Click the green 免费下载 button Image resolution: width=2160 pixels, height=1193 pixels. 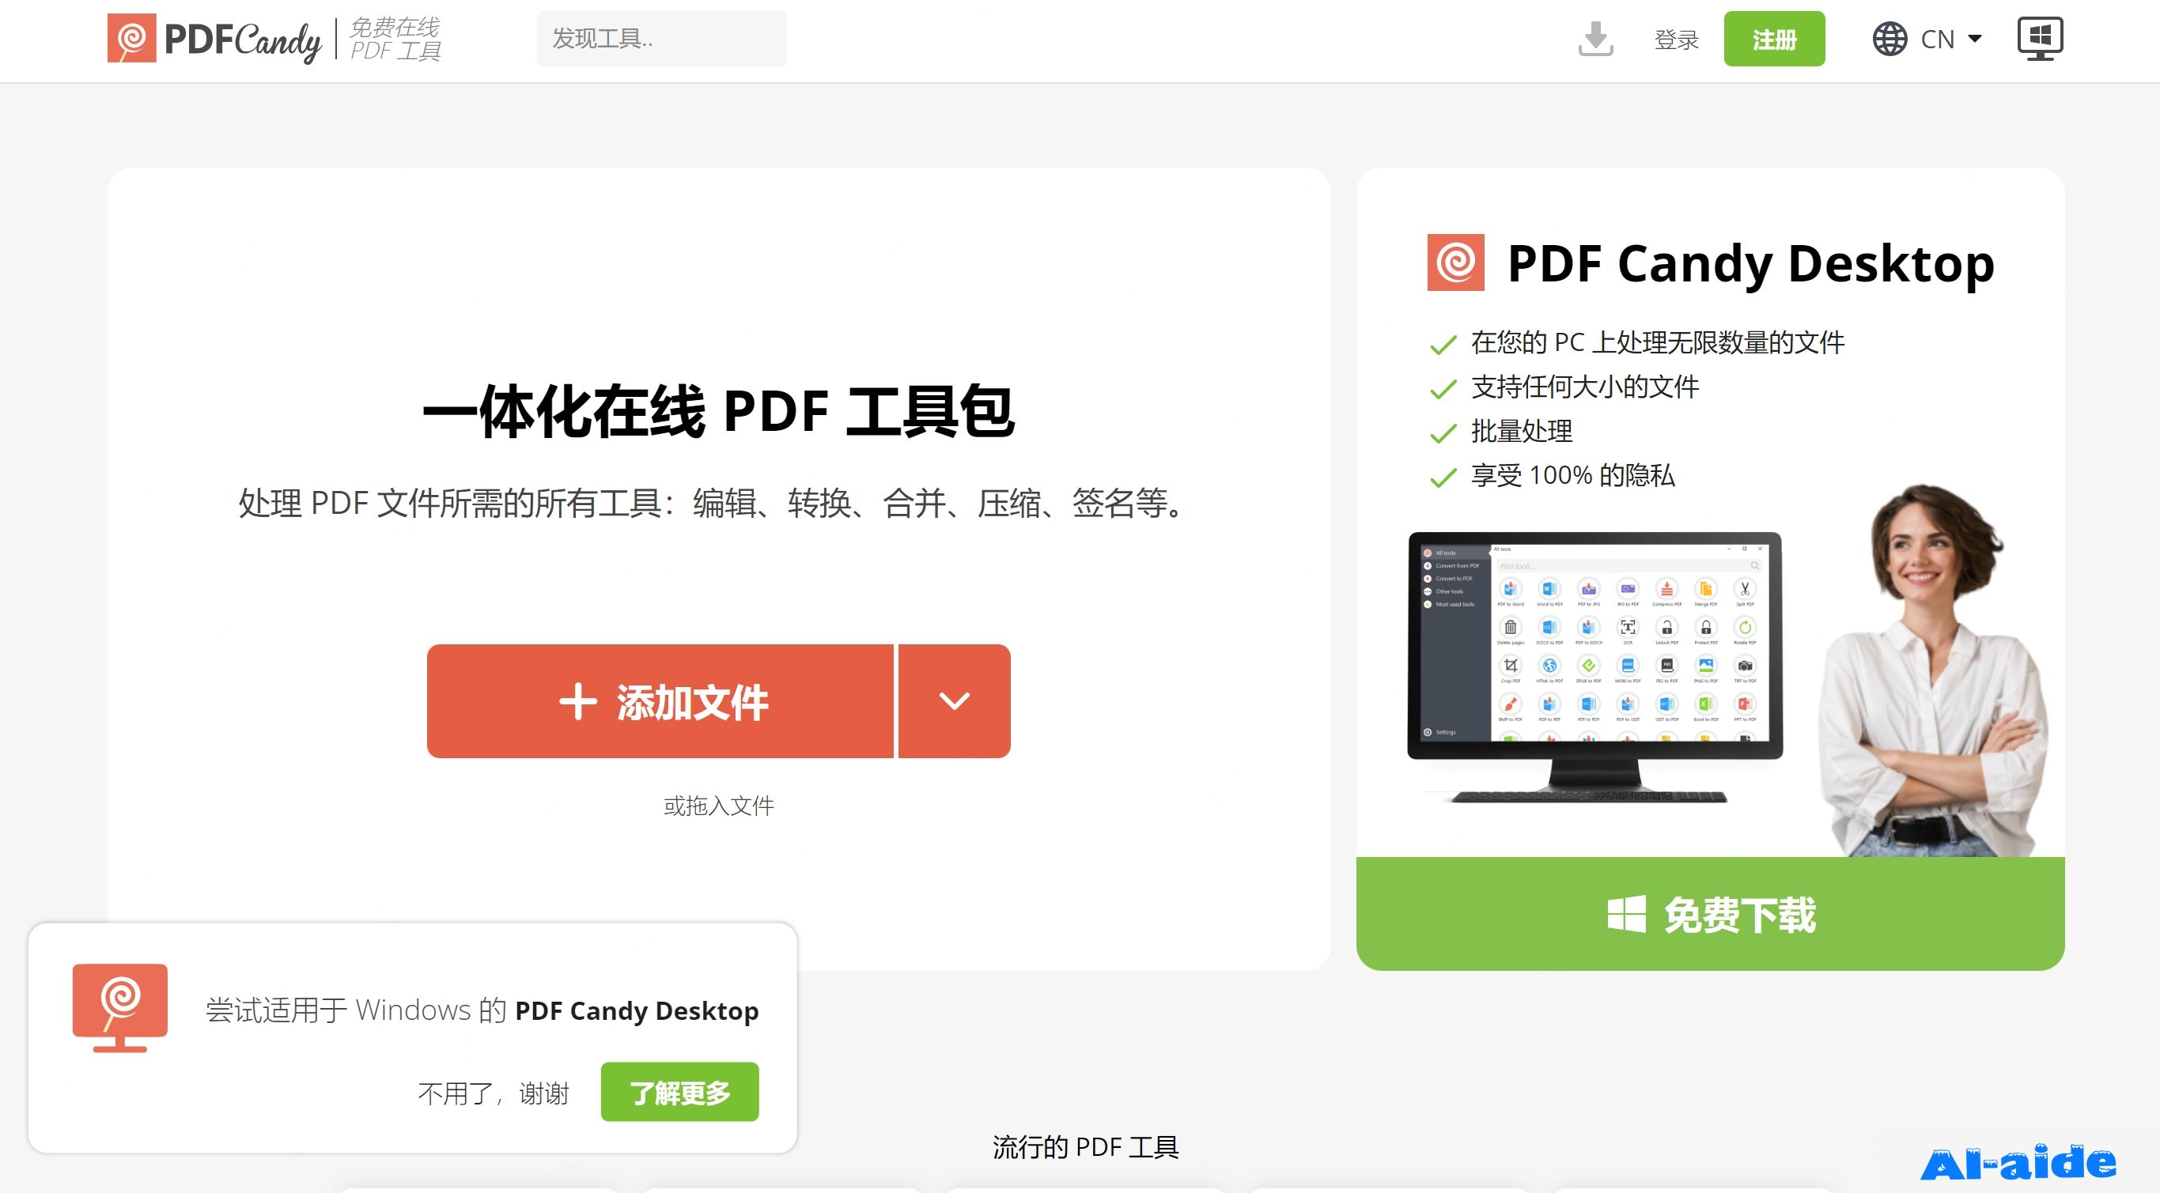[1711, 914]
